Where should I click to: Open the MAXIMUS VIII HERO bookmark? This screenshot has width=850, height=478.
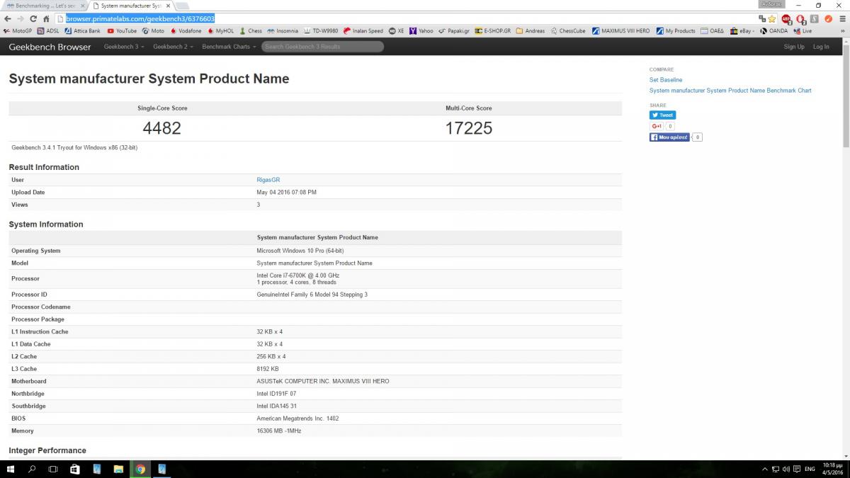tap(620, 31)
